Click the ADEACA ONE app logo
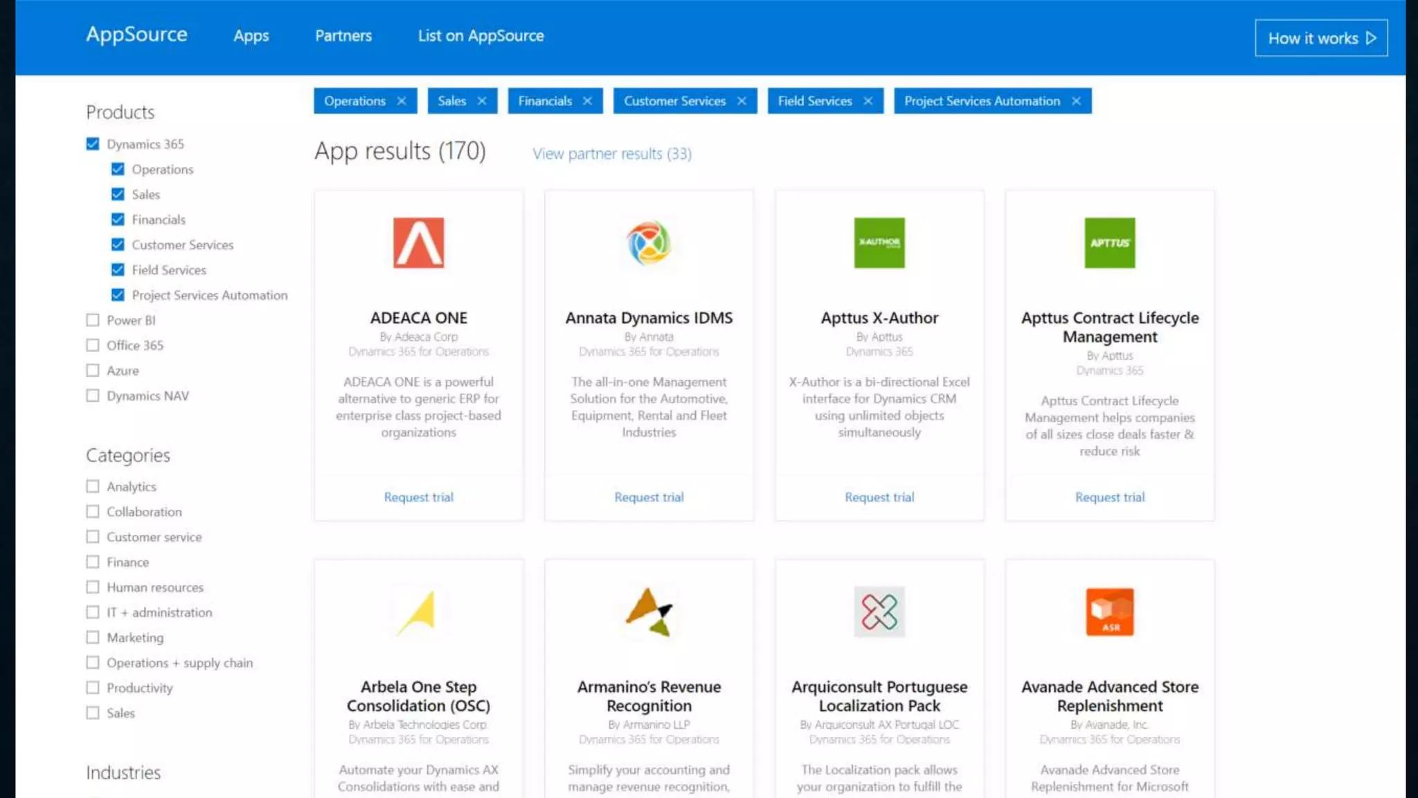The width and height of the screenshot is (1418, 798). [418, 242]
